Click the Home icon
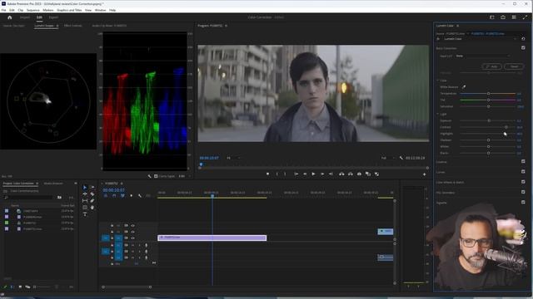This screenshot has height=299, width=533. point(9,17)
